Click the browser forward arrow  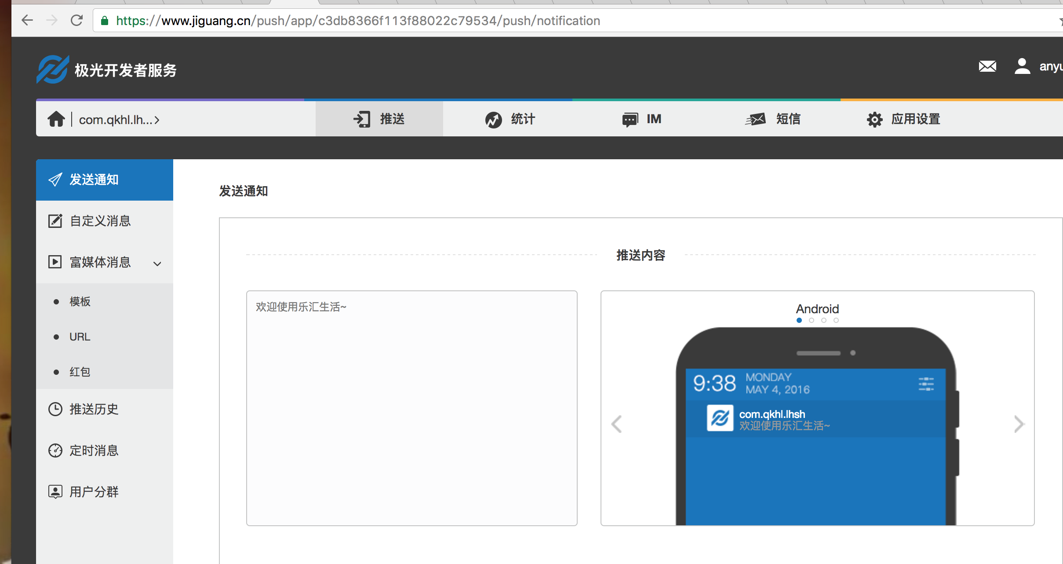(52, 20)
